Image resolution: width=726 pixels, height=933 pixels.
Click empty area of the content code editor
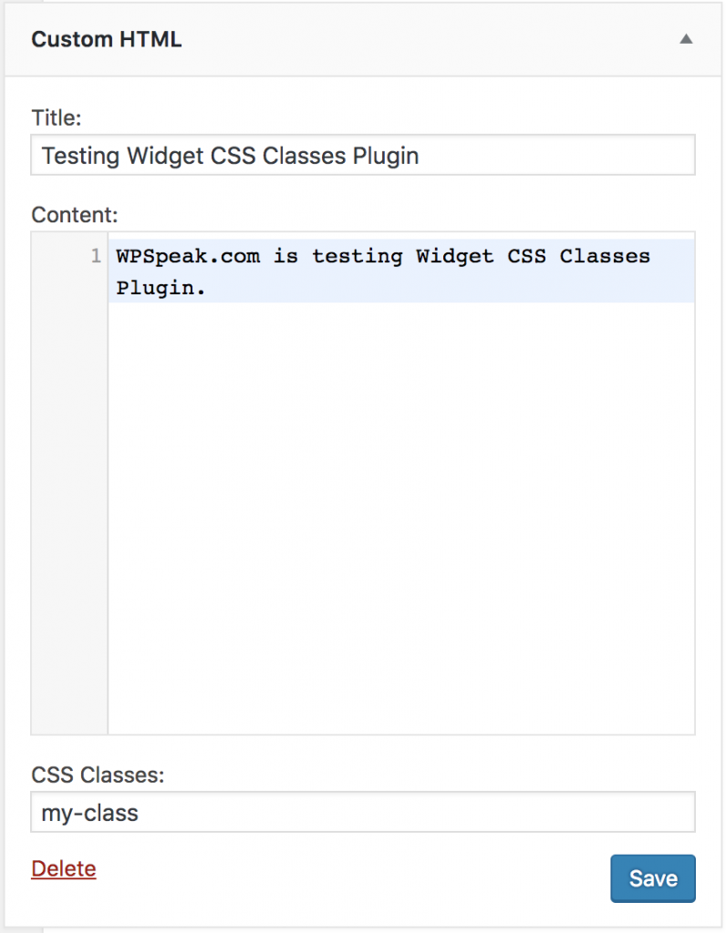pos(400,518)
